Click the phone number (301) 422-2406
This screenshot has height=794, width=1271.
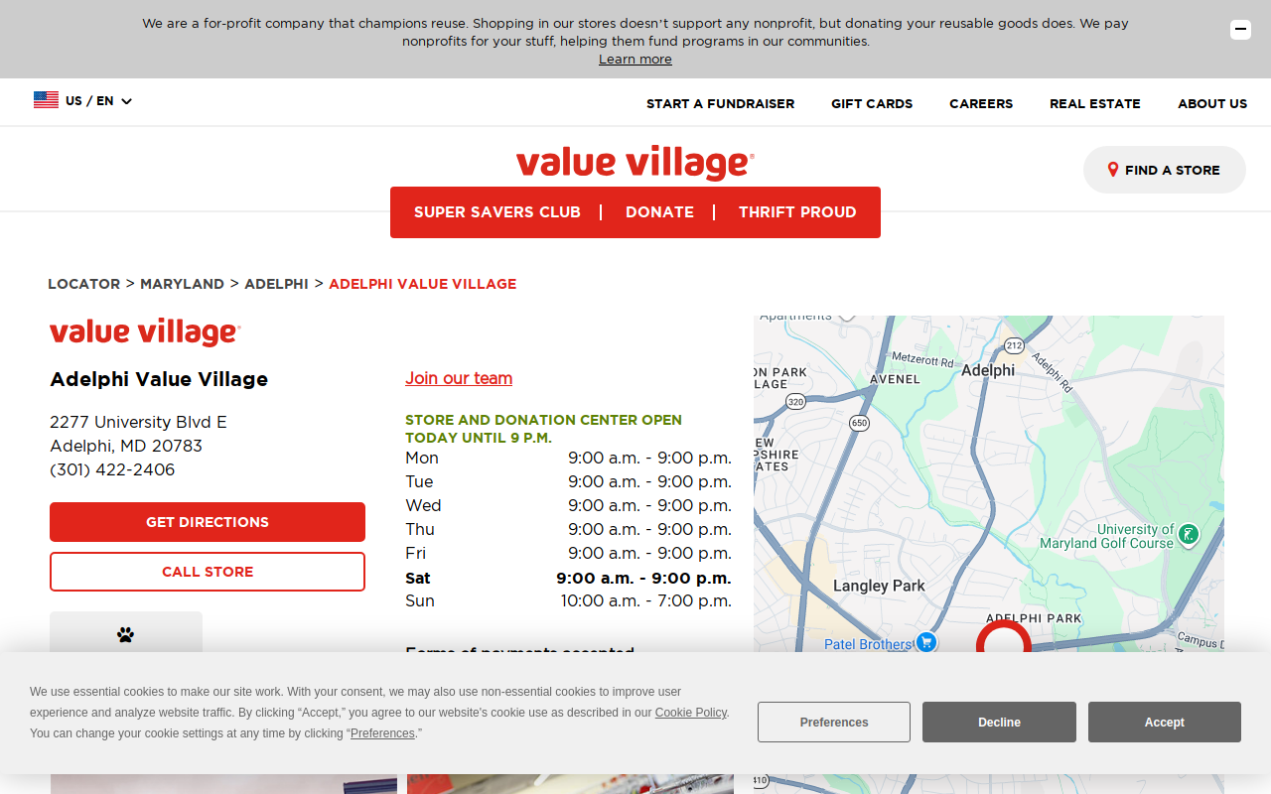click(112, 469)
